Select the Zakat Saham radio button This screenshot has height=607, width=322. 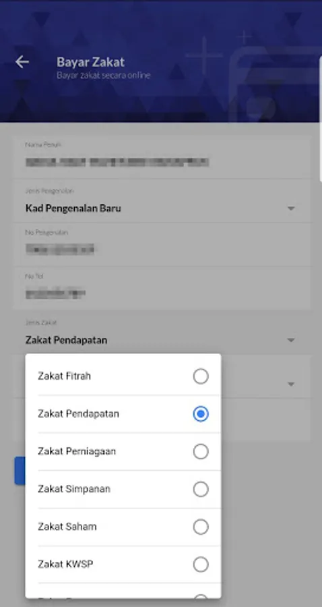coord(201,527)
